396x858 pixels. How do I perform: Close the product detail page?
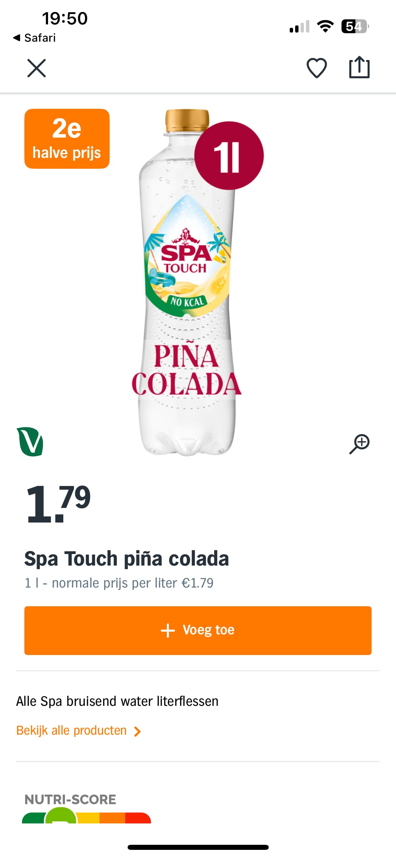click(x=36, y=68)
